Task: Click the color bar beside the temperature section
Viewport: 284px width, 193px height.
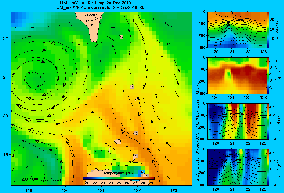Action: point(268,30)
